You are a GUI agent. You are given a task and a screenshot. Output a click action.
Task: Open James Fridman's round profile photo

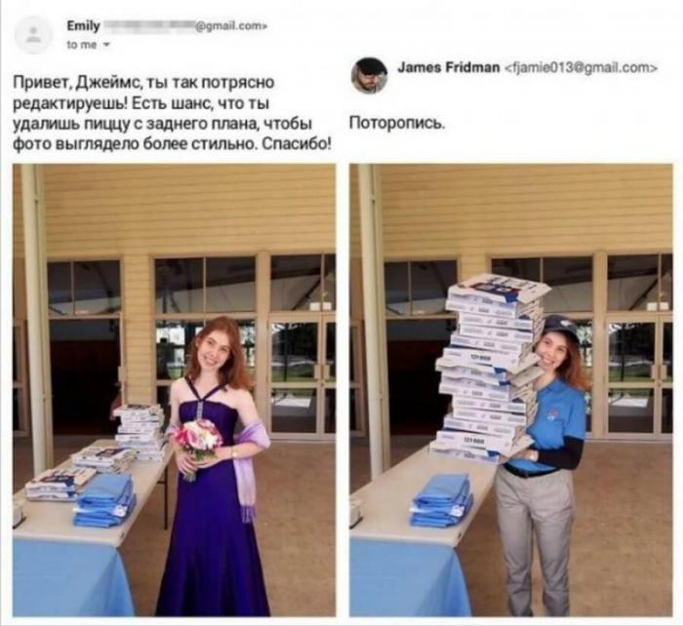(370, 75)
